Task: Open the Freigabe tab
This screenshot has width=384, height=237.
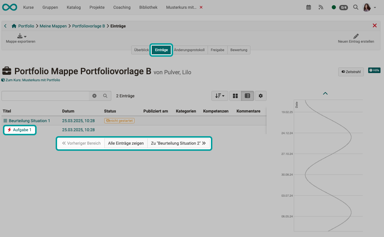Action: [218, 50]
